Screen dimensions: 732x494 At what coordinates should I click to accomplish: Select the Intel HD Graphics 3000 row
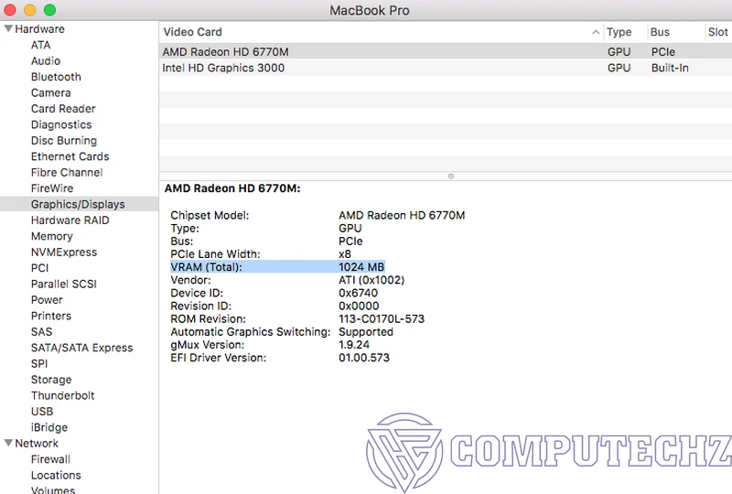(446, 68)
